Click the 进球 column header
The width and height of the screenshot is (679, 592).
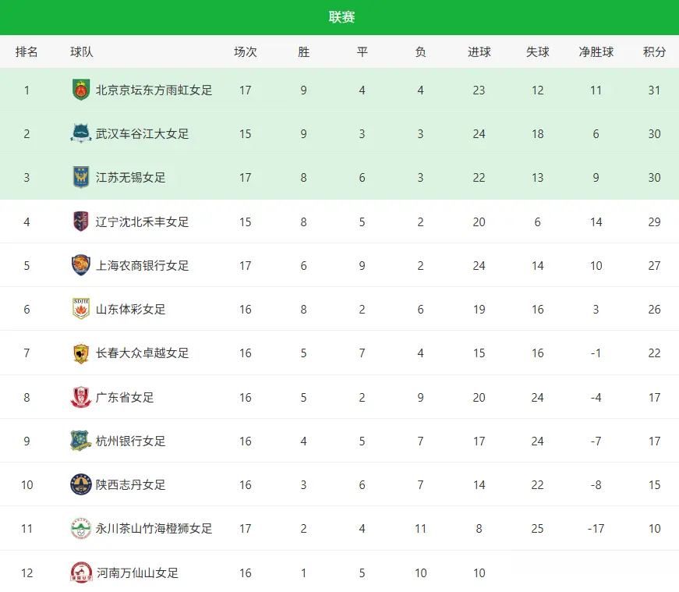click(479, 52)
